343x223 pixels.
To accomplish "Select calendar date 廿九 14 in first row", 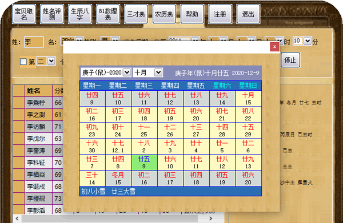I will coord(222,99).
